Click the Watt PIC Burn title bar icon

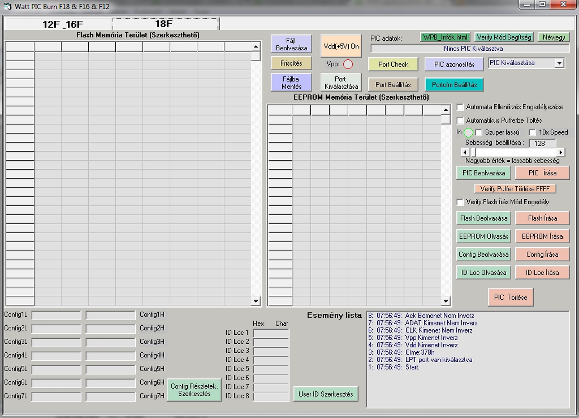8,6
